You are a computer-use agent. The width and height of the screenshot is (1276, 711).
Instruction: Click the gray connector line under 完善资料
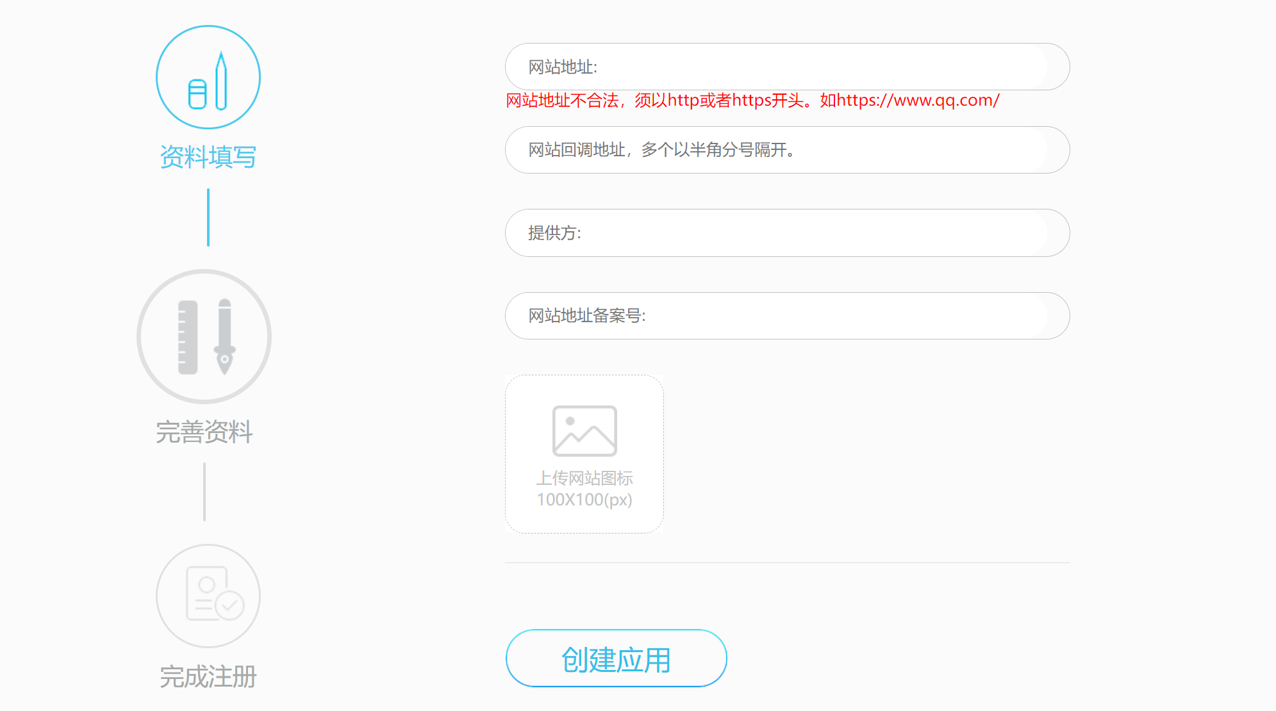[204, 492]
